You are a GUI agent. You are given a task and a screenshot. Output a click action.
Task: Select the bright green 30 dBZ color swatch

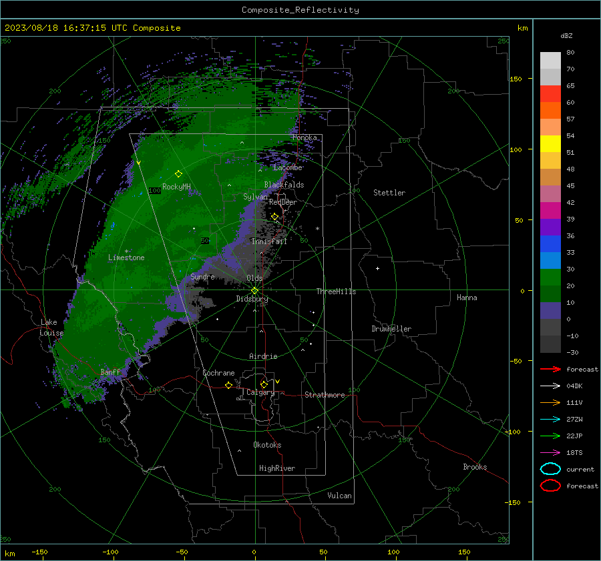tap(550, 277)
